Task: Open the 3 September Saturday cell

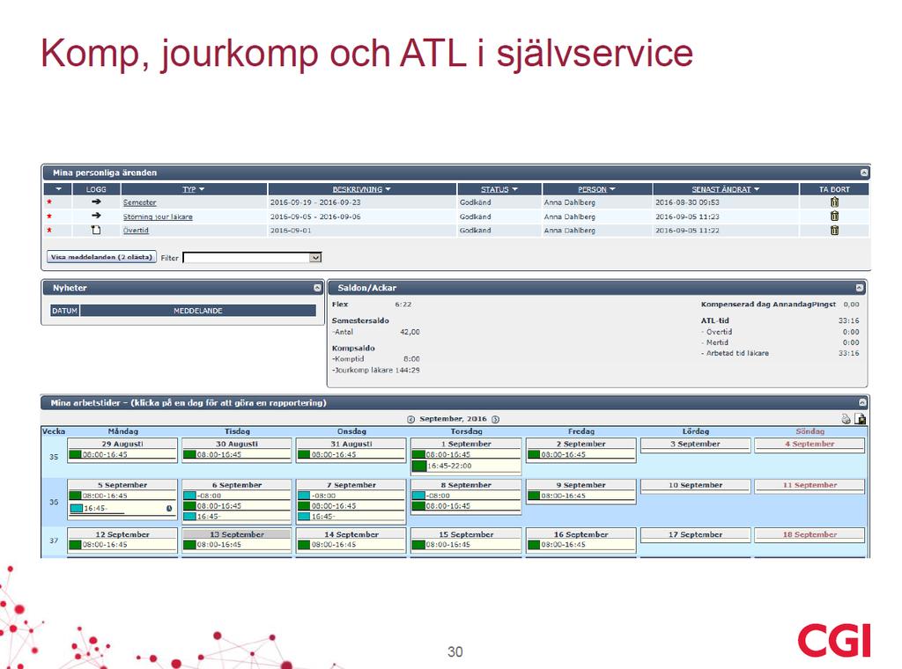Action: tap(695, 445)
